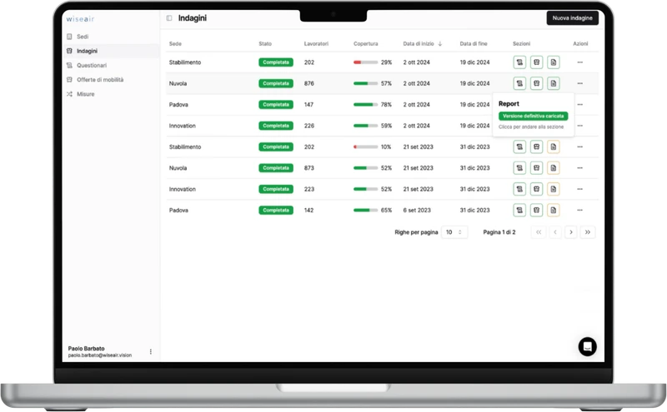Open questionnaire section for Stabilimento 29% row
Screen dimensions: 667x412
(x=519, y=62)
